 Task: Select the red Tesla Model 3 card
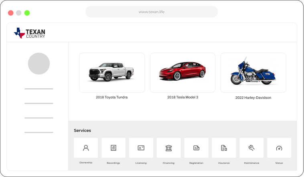point(182,73)
